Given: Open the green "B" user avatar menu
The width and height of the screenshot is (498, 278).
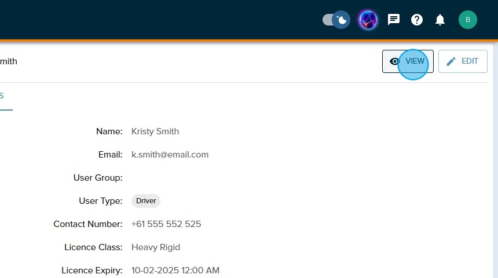Looking at the screenshot, I should tap(467, 20).
